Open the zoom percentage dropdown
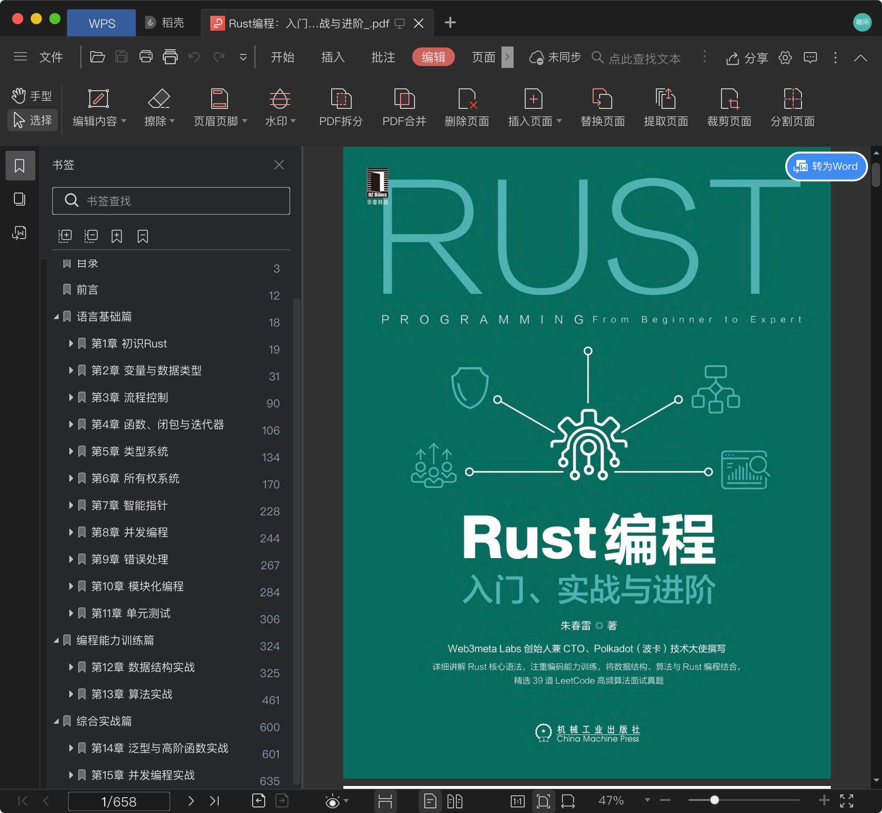This screenshot has height=813, width=882. tap(647, 800)
